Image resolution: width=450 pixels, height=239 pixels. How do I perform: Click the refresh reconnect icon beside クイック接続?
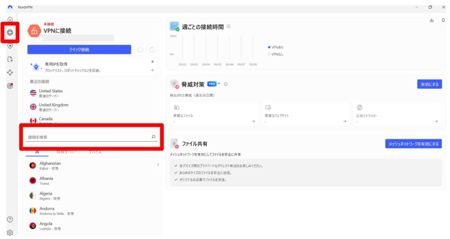152,49
